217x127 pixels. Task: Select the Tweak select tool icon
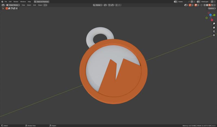(3, 8)
